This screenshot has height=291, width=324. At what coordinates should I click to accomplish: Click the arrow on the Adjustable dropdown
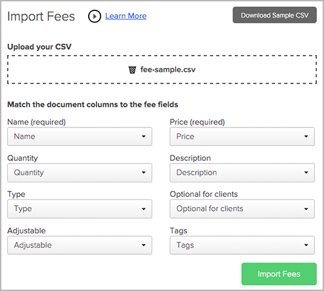point(143,245)
